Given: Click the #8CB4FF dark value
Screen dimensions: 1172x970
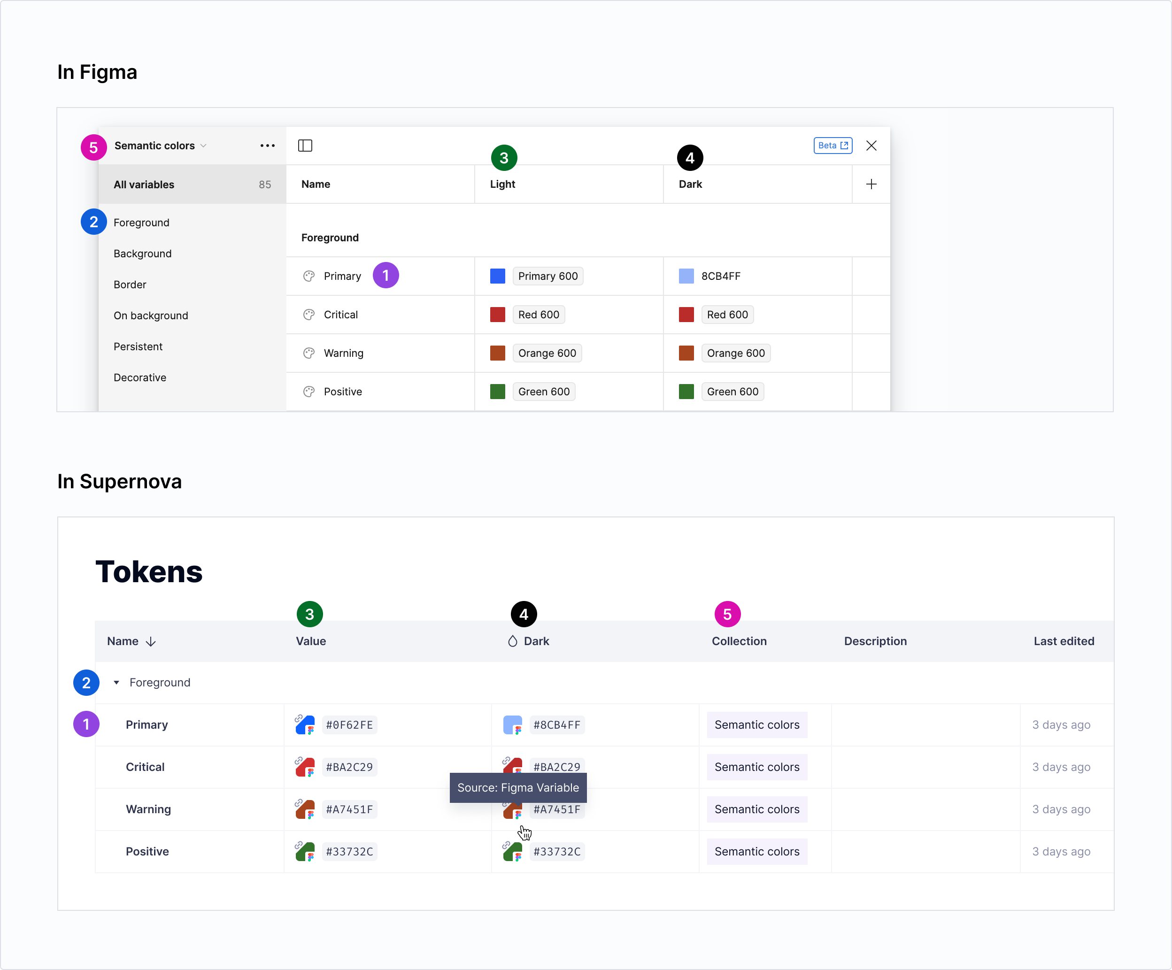Looking at the screenshot, I should [557, 725].
